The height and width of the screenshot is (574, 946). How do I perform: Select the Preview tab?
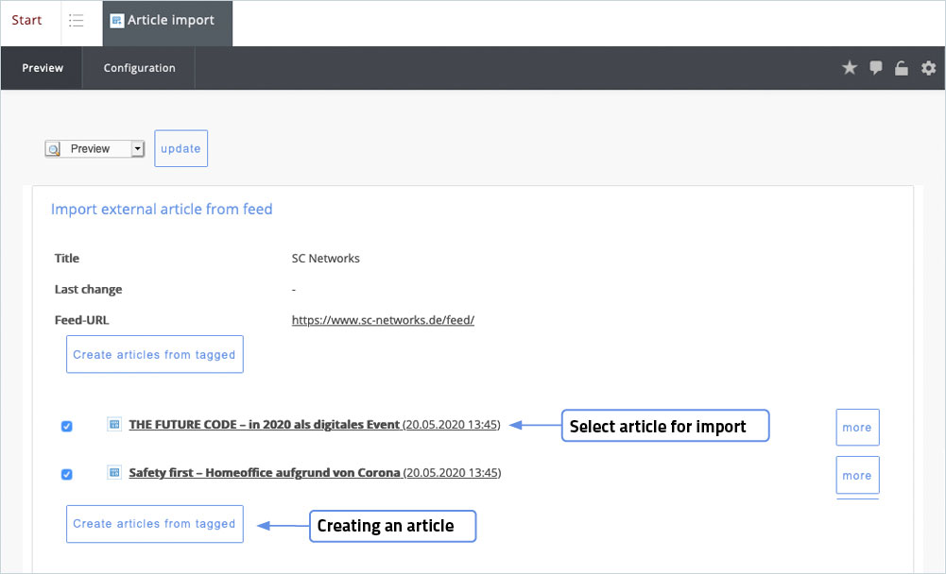(43, 68)
